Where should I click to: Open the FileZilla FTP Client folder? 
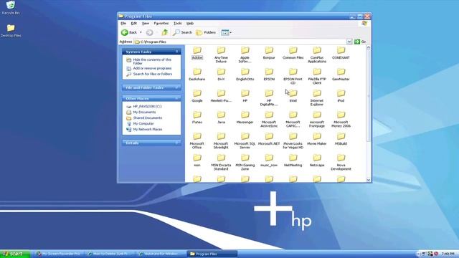coord(317,76)
